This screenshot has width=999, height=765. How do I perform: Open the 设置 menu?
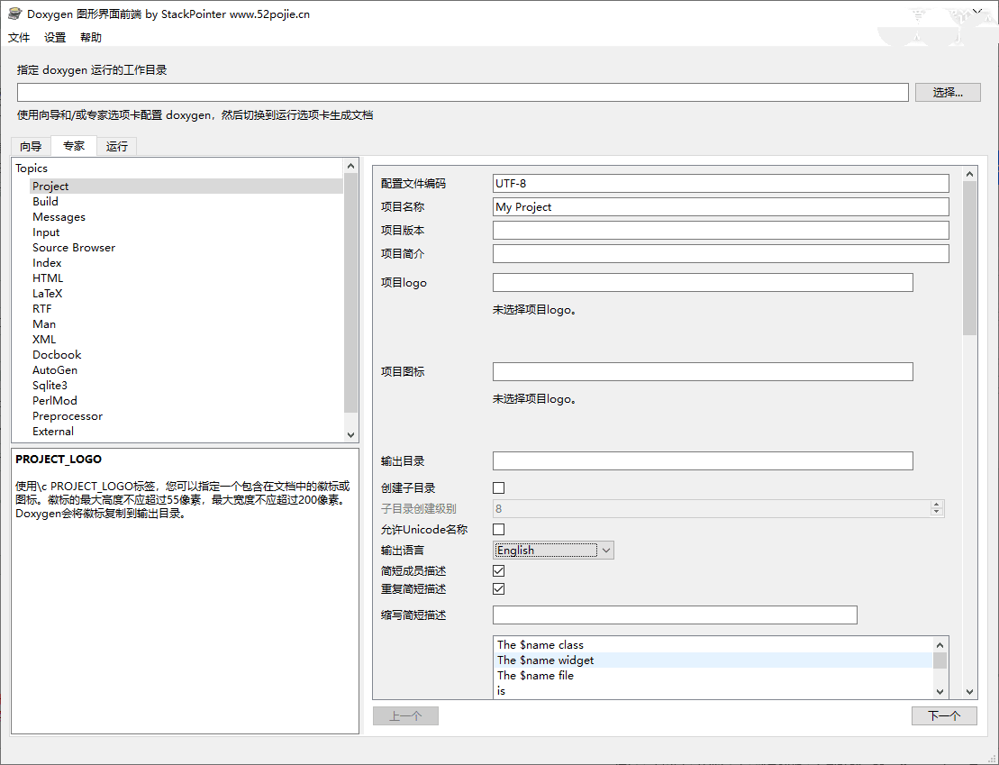(x=55, y=38)
